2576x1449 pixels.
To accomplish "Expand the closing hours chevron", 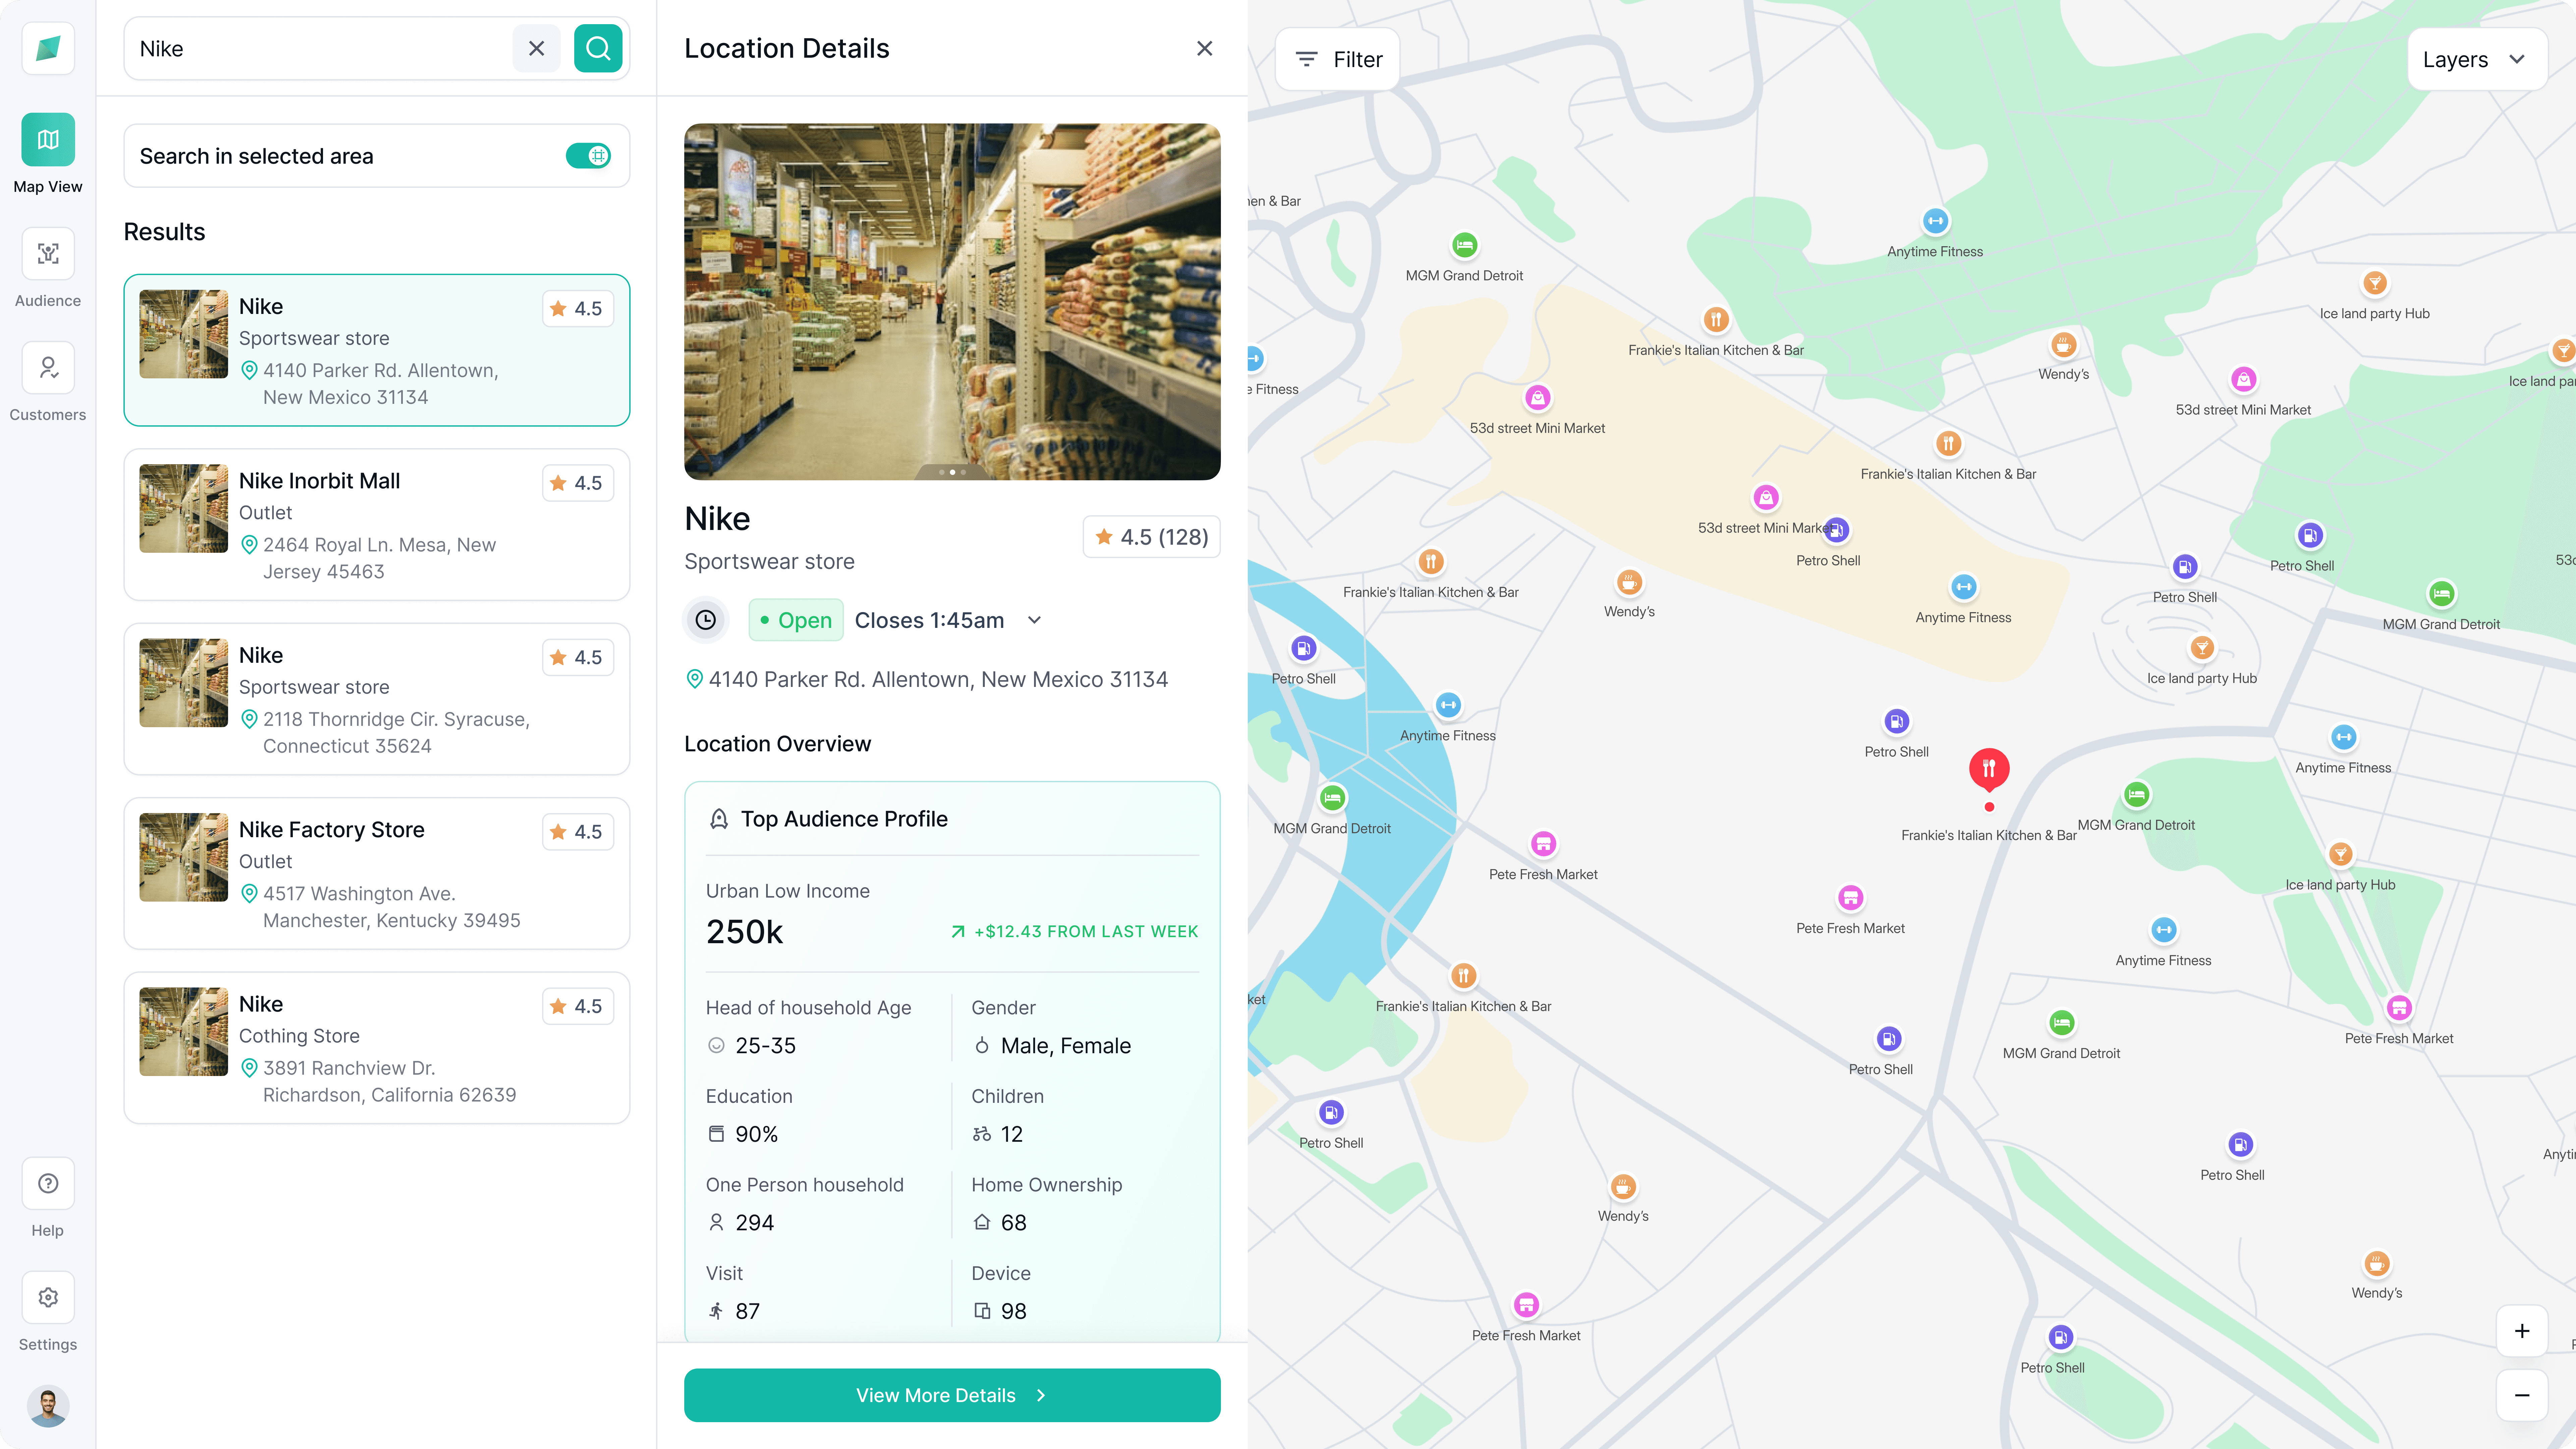I will (x=1034, y=620).
